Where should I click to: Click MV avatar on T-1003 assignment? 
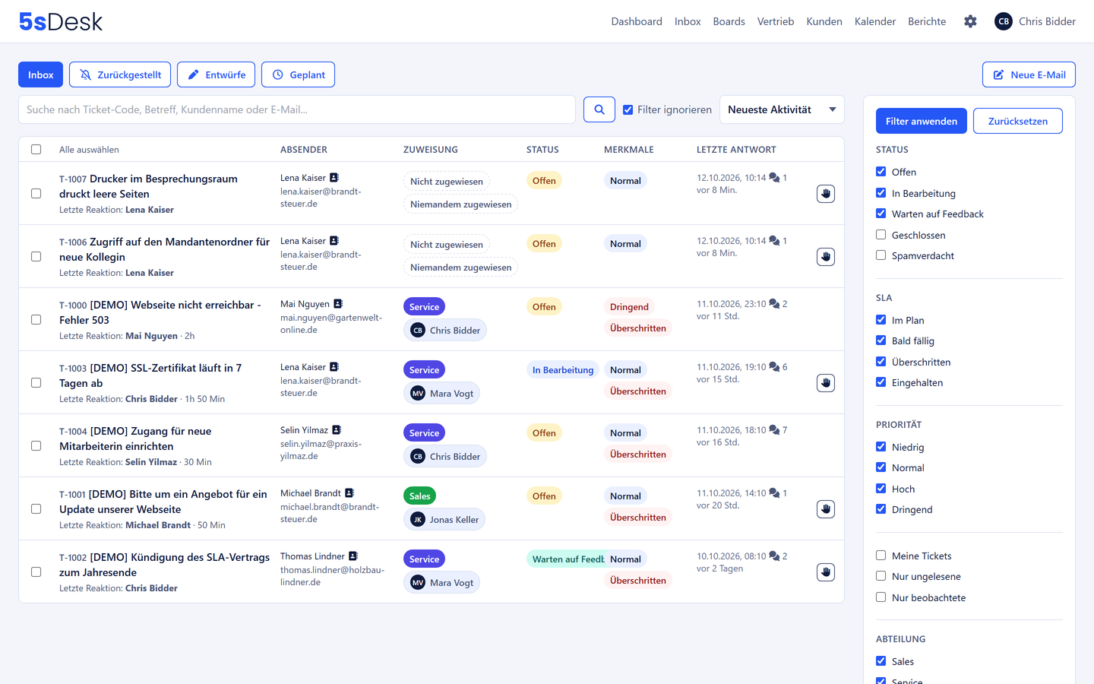coord(418,394)
